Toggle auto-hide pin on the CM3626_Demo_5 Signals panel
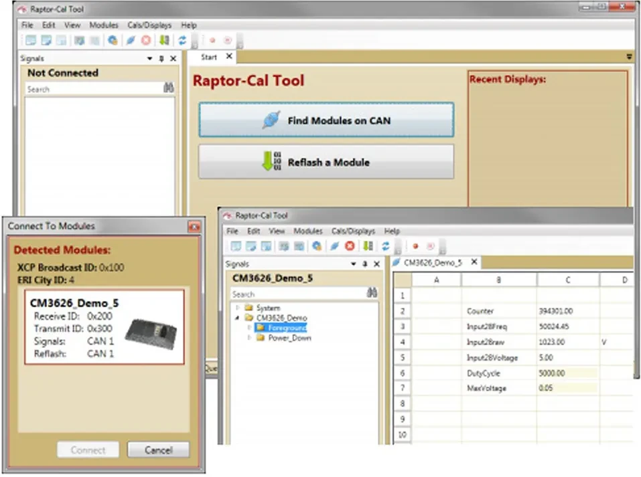Image resolution: width=641 pixels, height=477 pixels. [365, 264]
